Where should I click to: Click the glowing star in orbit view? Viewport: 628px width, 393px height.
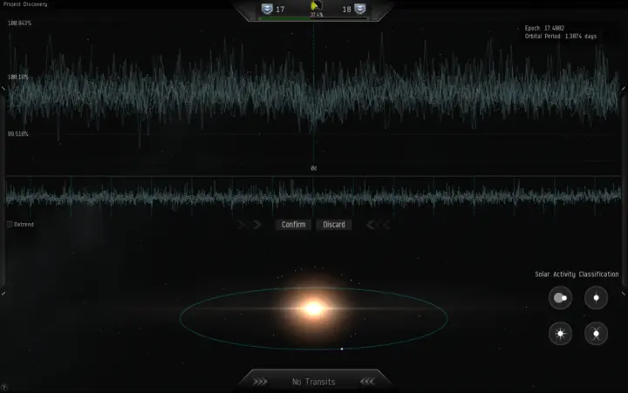(x=314, y=308)
